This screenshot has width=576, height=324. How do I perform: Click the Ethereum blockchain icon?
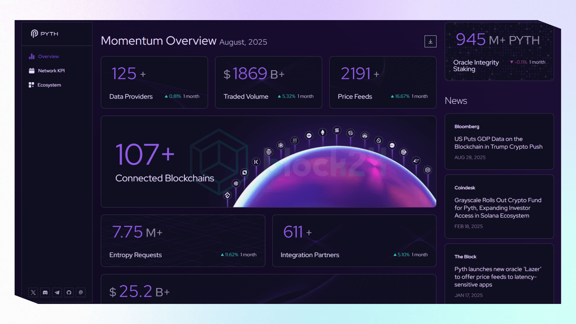coord(322,132)
